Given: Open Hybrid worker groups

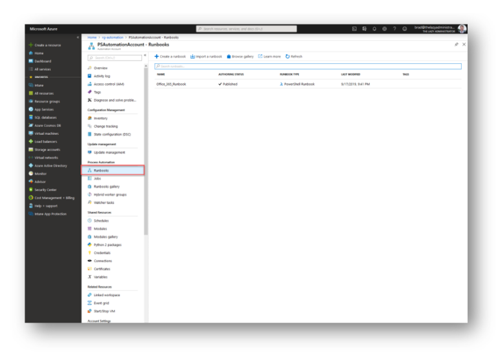Looking at the screenshot, I should pos(107,195).
